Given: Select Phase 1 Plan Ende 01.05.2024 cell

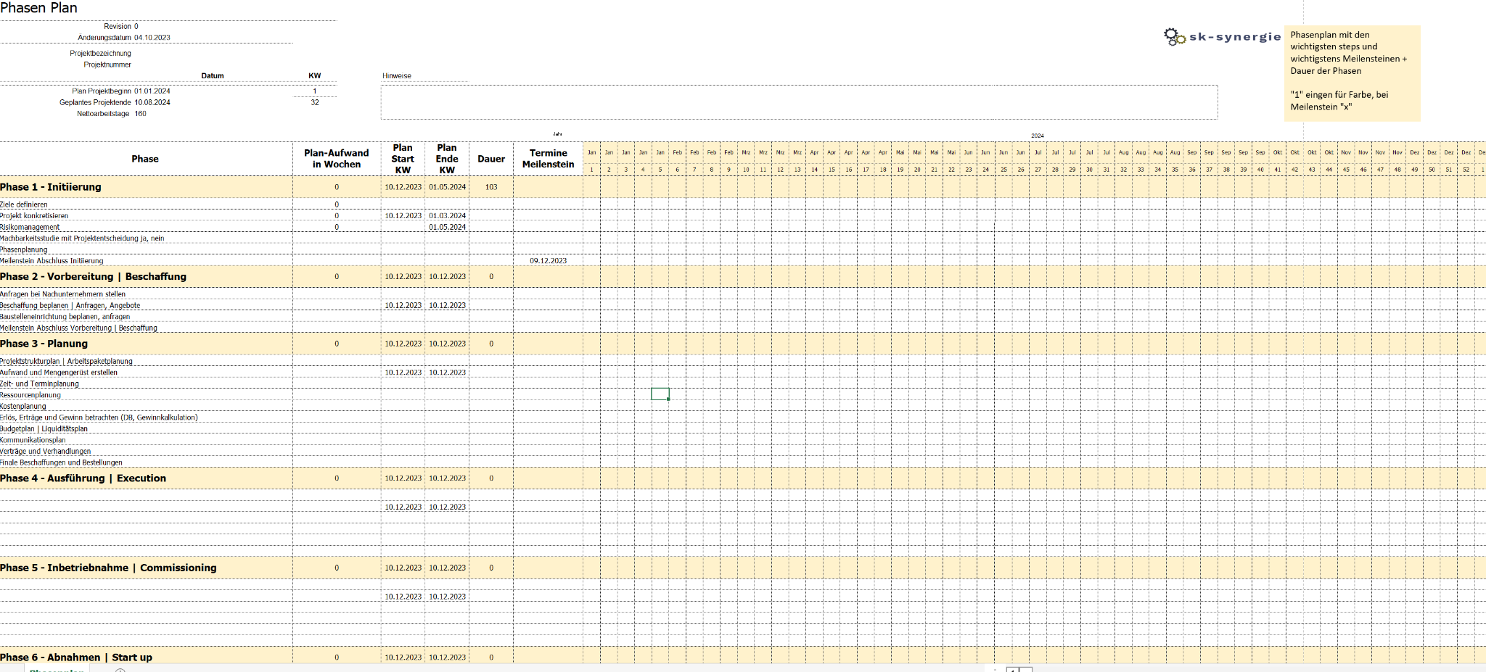Looking at the screenshot, I should point(447,187).
